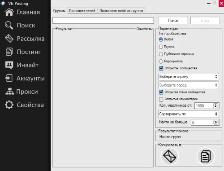This screenshot has height=171, width=224.
Task: Open the Сортировать по dropdown
Action: pyautogui.click(x=189, y=114)
